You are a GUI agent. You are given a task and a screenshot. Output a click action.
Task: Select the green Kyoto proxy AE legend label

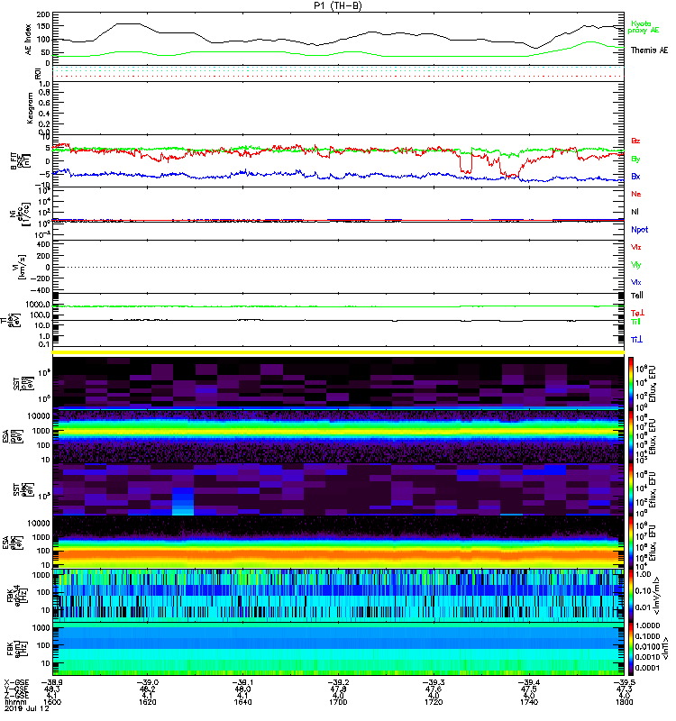click(x=644, y=27)
